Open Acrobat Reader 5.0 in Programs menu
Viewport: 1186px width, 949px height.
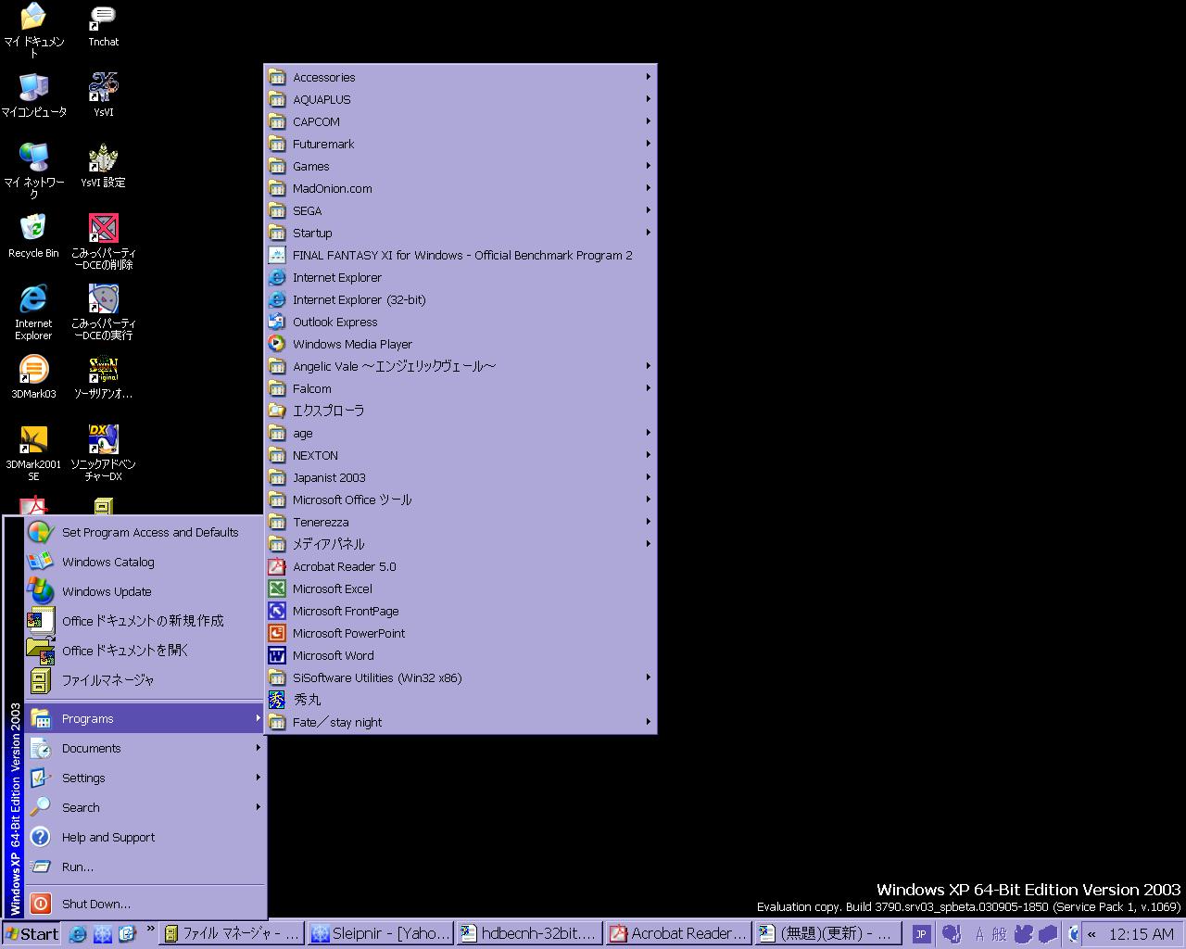[461, 566]
